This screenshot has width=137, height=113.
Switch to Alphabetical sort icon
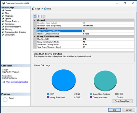click(39, 16)
